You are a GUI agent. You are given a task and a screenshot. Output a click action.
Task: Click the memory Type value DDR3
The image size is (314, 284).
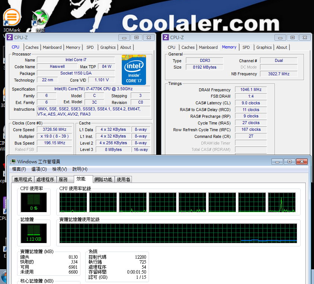[x=204, y=60]
